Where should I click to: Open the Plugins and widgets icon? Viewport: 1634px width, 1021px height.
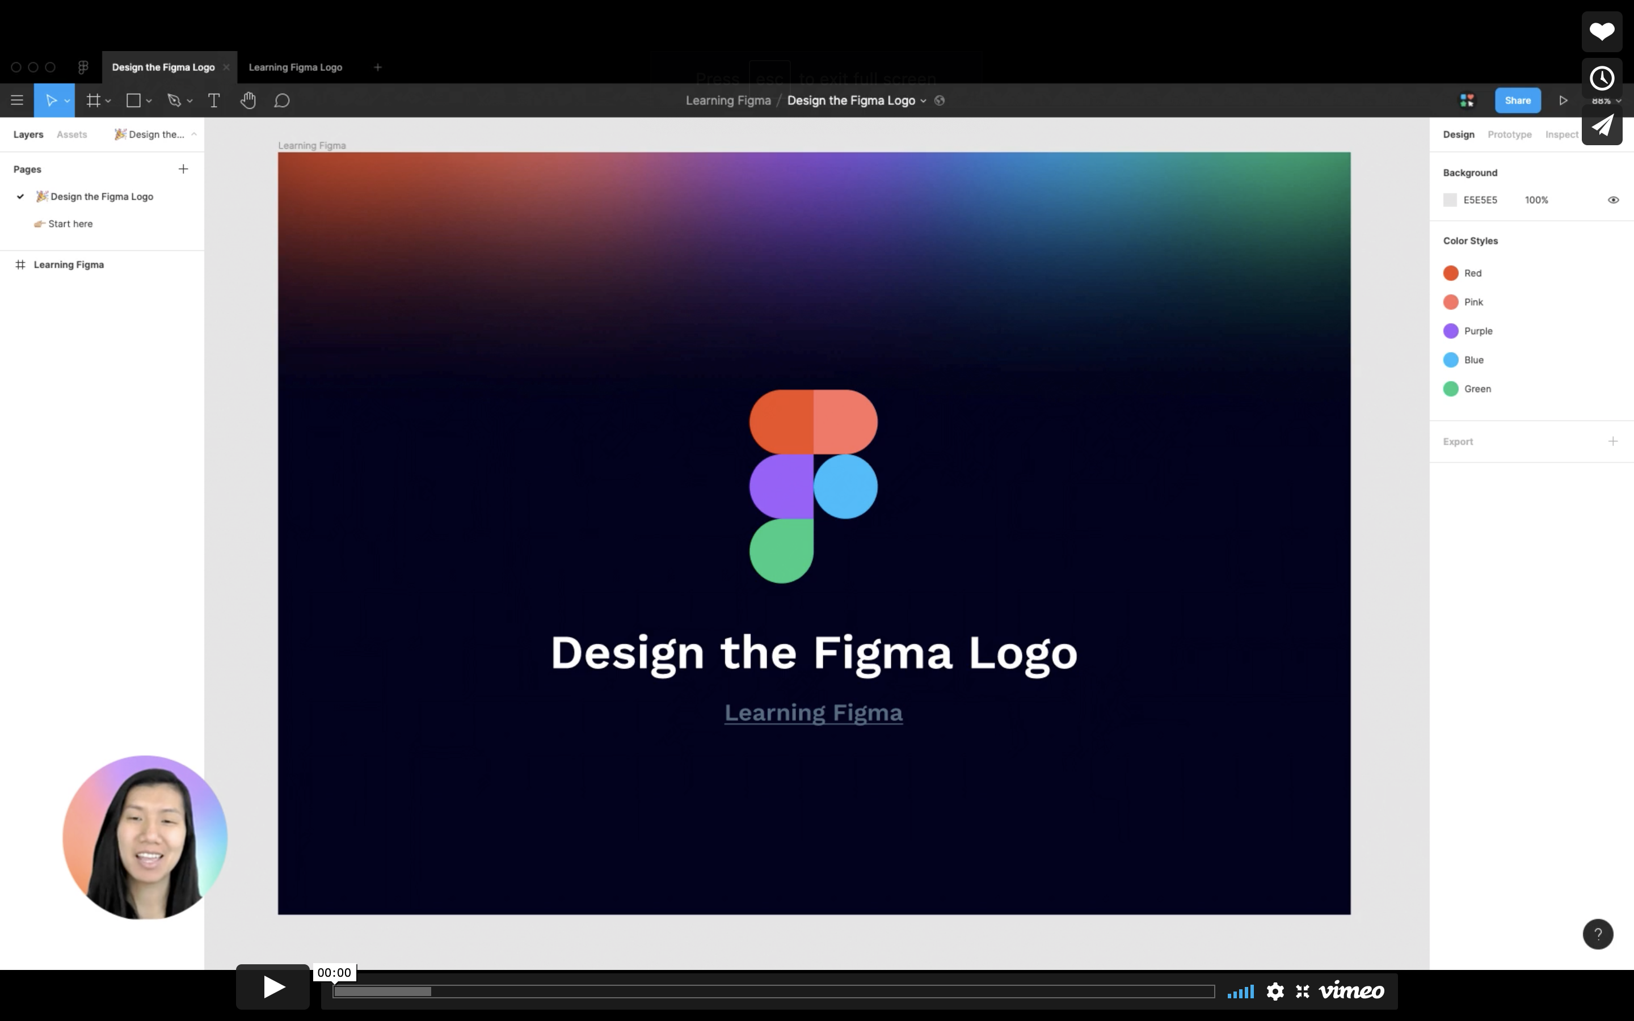1467,100
